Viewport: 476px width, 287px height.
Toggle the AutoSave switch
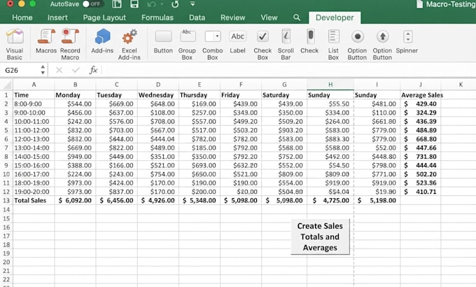click(x=92, y=4)
